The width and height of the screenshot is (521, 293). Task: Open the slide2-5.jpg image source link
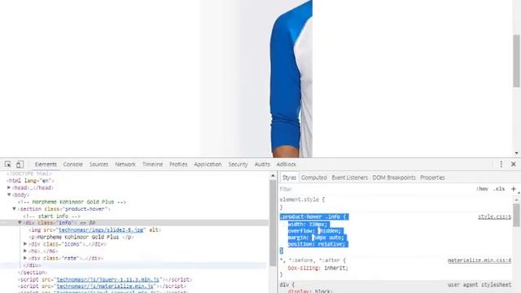tap(101, 230)
